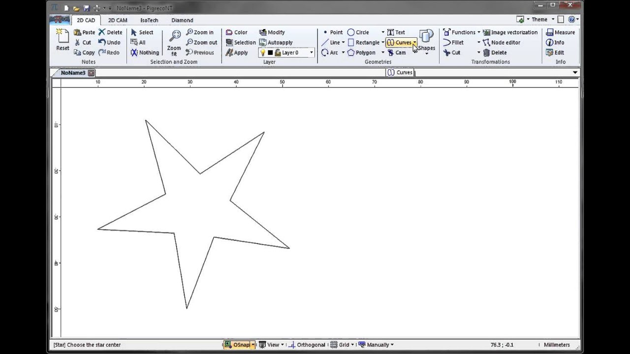This screenshot has width=630, height=354.
Task: Click the Modify layer tool
Action: 272,32
